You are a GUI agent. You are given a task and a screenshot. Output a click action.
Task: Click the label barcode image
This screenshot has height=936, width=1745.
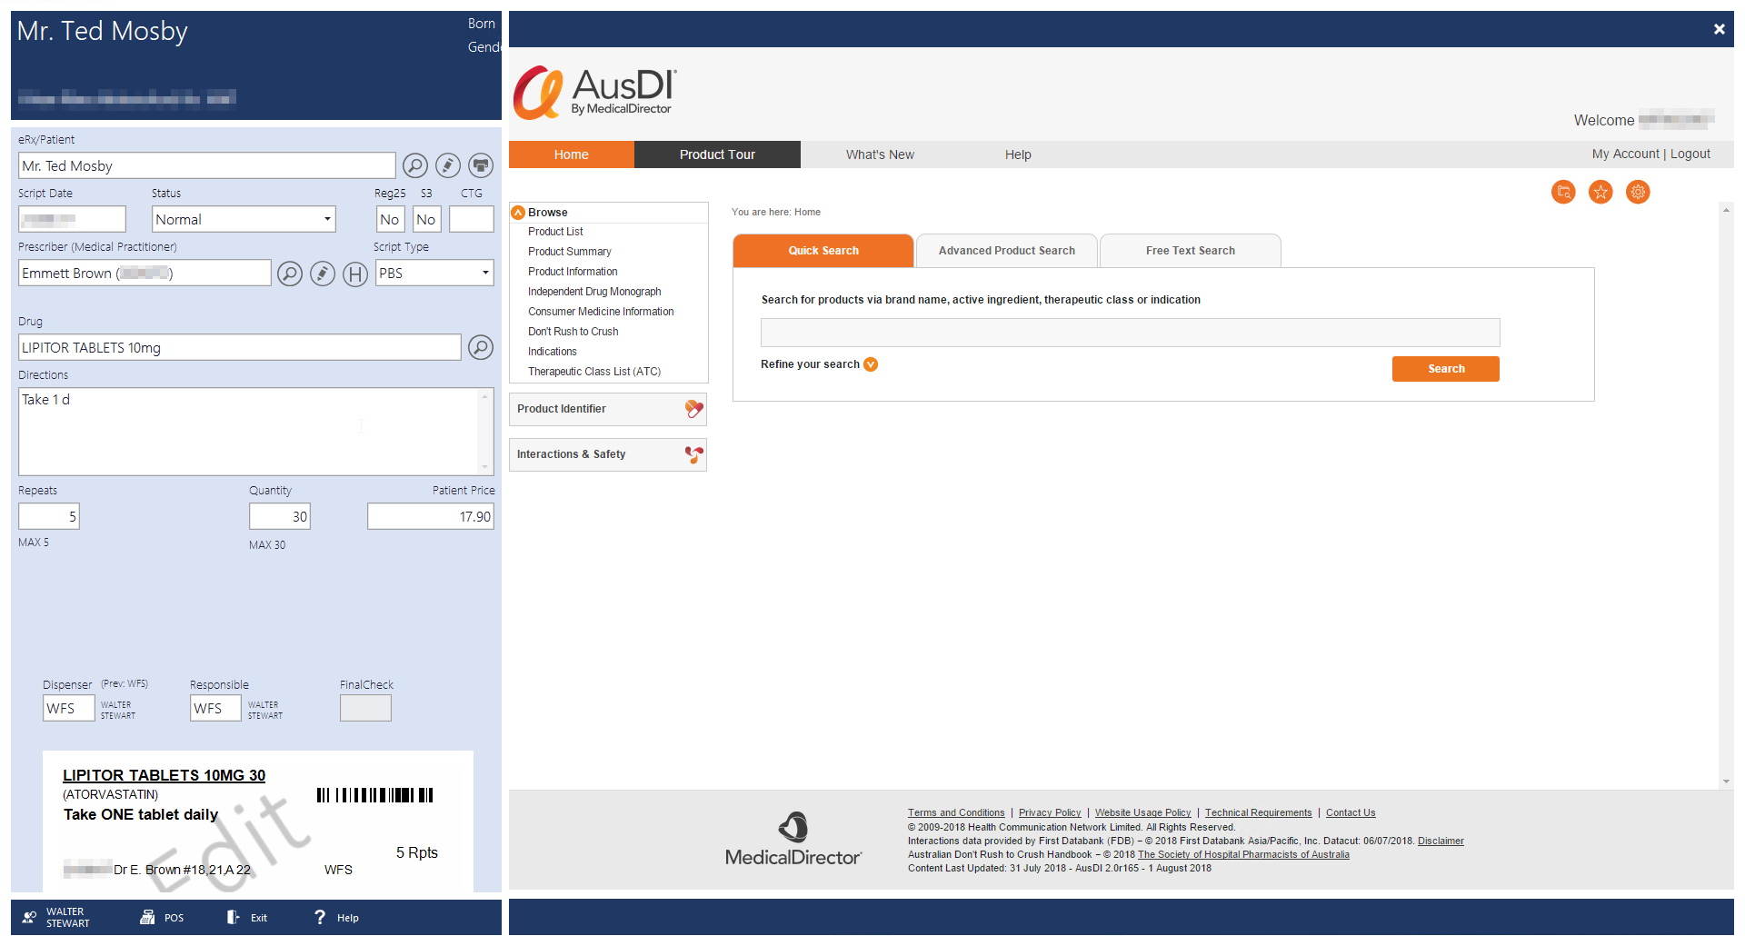point(374,795)
